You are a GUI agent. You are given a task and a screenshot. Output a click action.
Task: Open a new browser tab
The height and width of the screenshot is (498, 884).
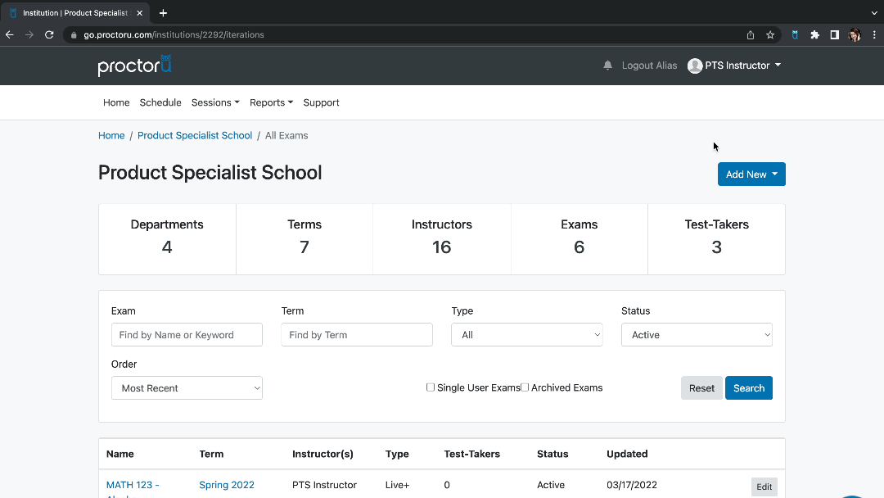(163, 13)
